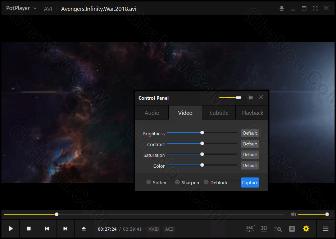Click the volume slider handle
The image size is (336, 239).
point(327,215)
